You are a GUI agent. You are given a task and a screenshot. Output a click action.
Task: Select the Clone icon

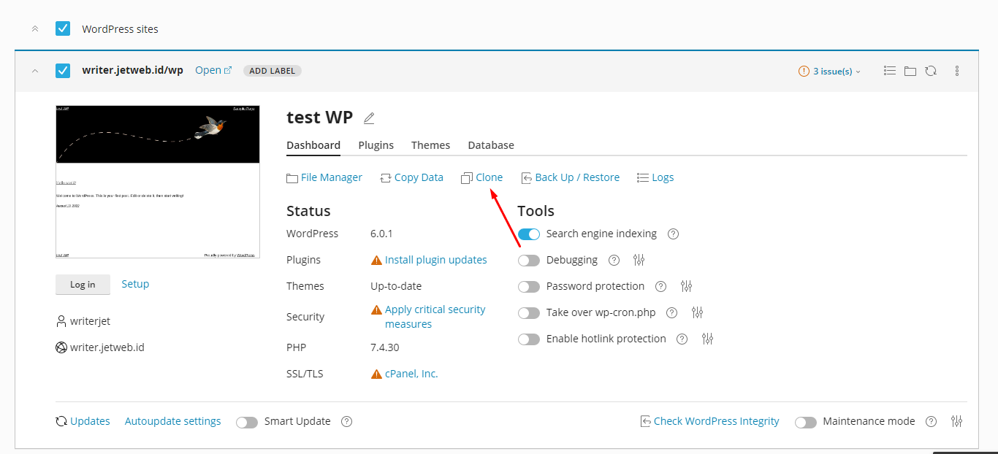click(466, 177)
